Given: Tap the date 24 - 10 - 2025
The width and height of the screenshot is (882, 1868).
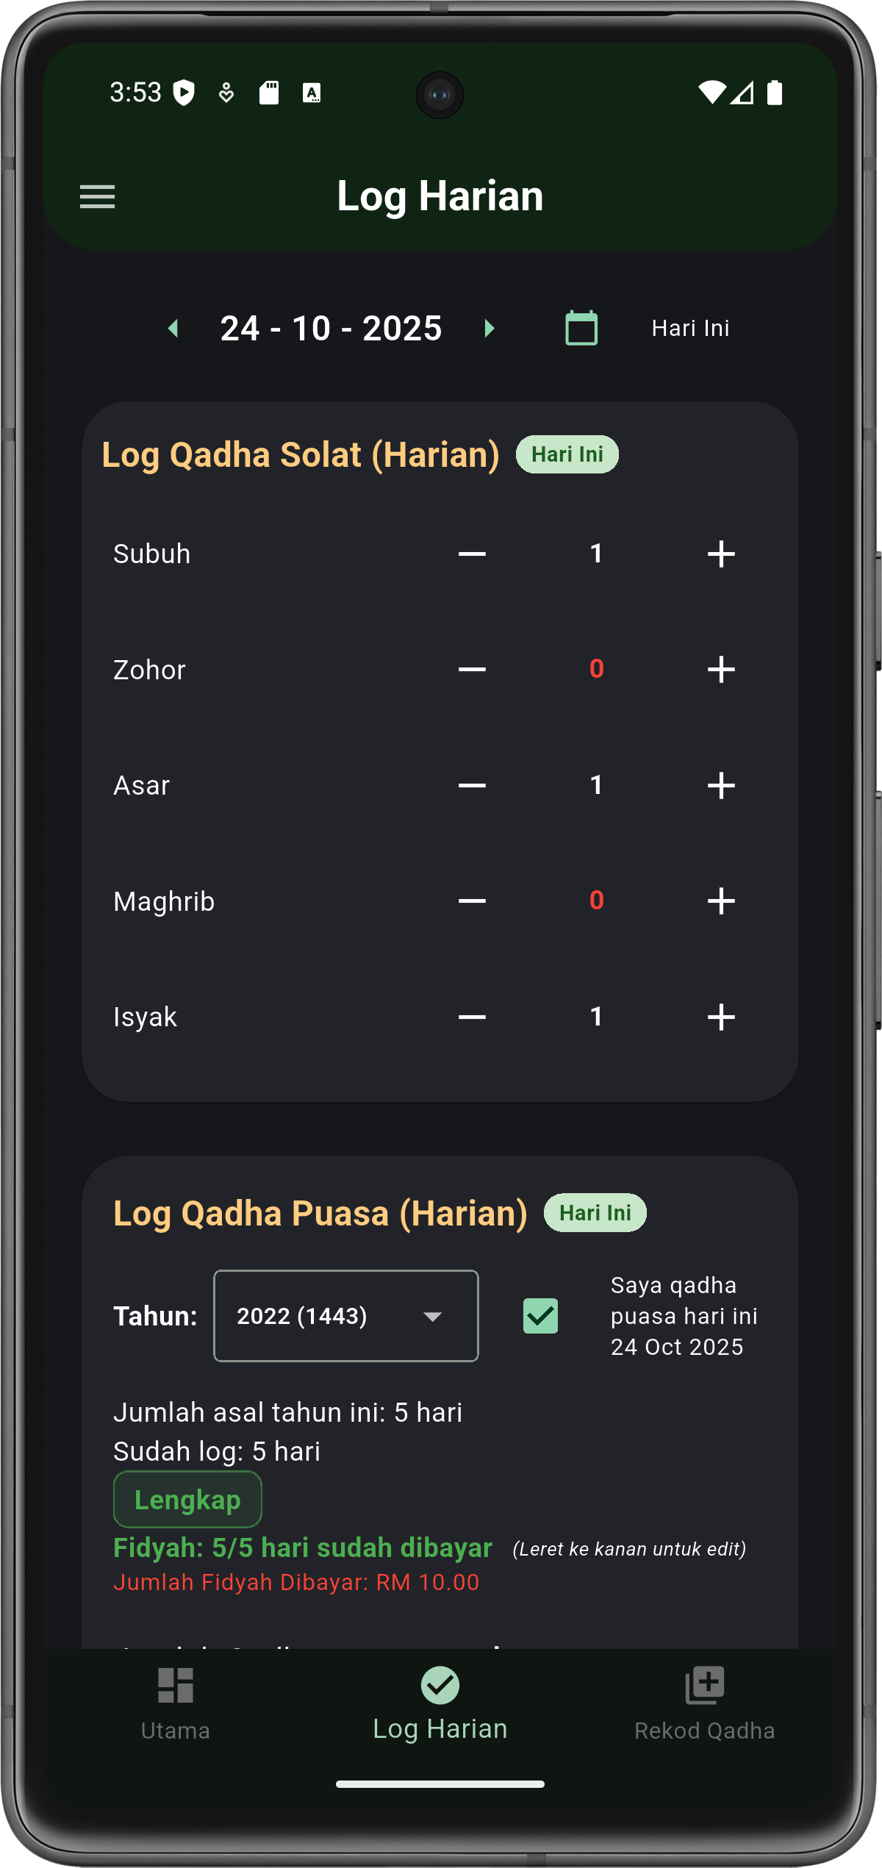Looking at the screenshot, I should (331, 328).
